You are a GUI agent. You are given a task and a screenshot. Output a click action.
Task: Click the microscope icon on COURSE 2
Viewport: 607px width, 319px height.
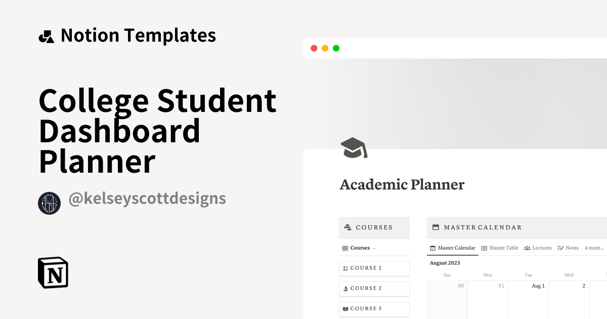[346, 289]
